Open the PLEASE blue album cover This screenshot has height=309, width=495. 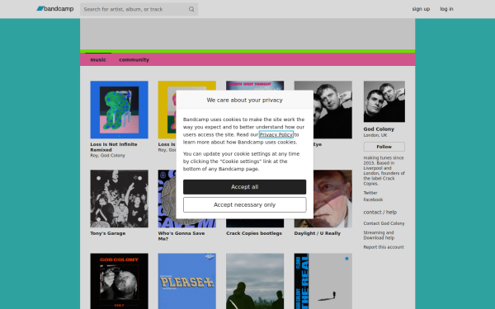pos(187,281)
